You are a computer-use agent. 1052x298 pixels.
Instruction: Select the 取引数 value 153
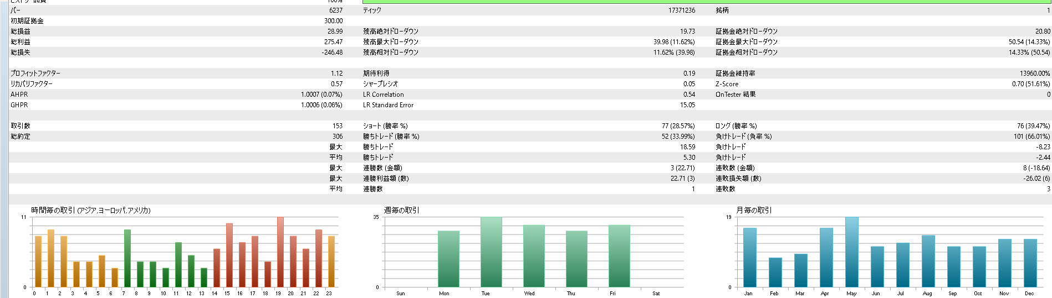(x=337, y=126)
